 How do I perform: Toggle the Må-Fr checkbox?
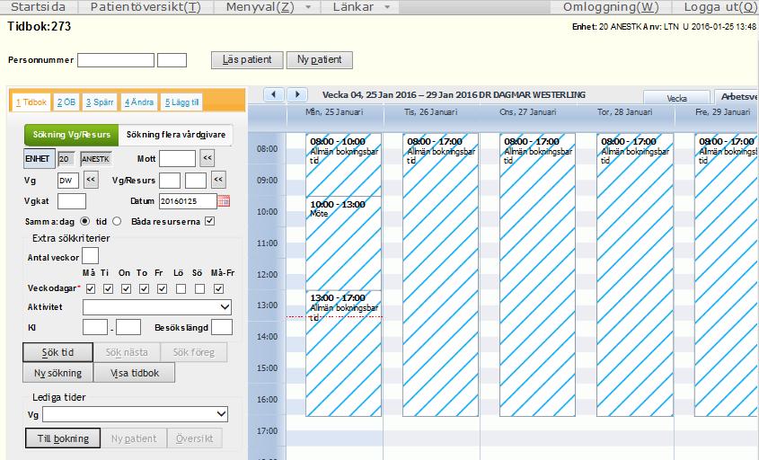pyautogui.click(x=219, y=288)
